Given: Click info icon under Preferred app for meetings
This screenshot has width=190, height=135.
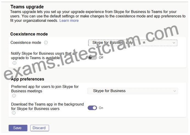Looking at the screenshot, I should (14, 96).
